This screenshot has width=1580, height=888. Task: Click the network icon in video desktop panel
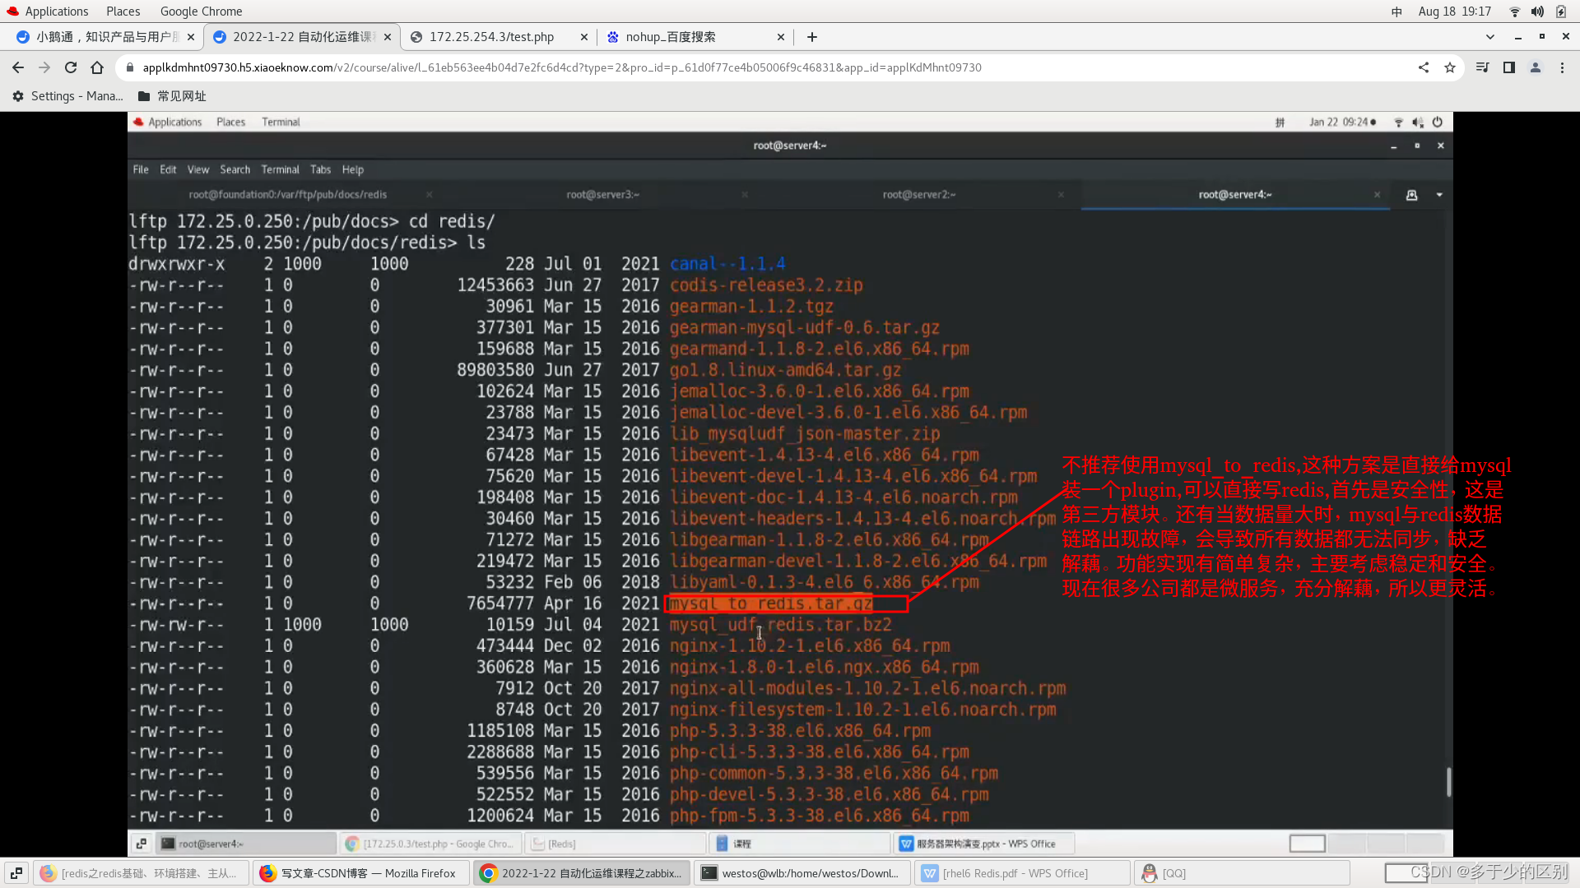(1398, 122)
